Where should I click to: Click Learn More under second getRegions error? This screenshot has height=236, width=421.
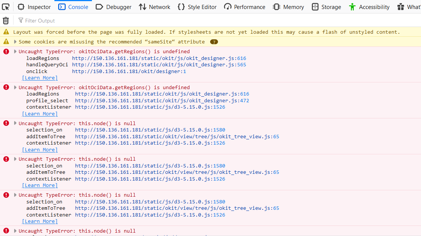[40, 114]
